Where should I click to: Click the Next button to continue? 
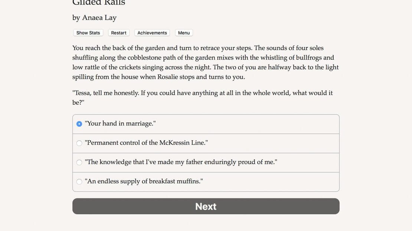coord(206,206)
